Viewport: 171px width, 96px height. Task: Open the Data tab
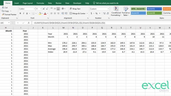(x=50, y=3)
